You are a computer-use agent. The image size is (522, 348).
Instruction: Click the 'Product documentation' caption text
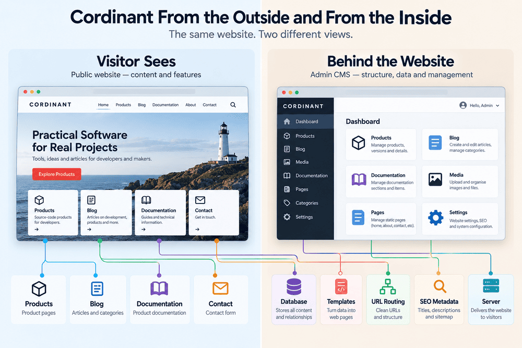(x=159, y=313)
